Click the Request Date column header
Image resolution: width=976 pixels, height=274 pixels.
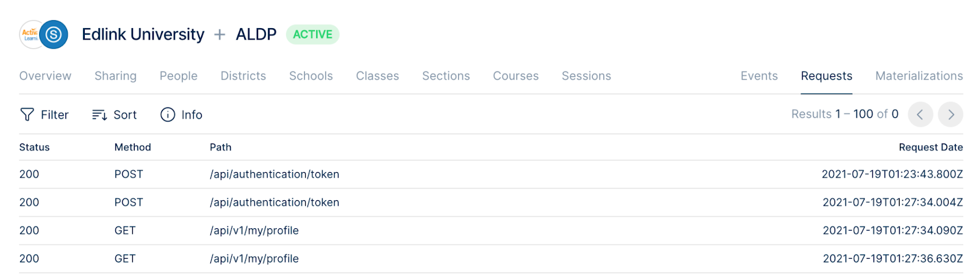pyautogui.click(x=931, y=147)
